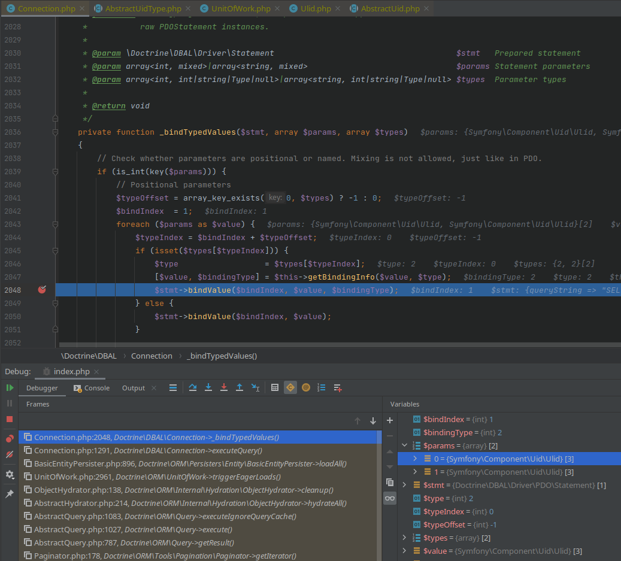
Task: Add a new watch with the plus icon
Action: [x=390, y=420]
